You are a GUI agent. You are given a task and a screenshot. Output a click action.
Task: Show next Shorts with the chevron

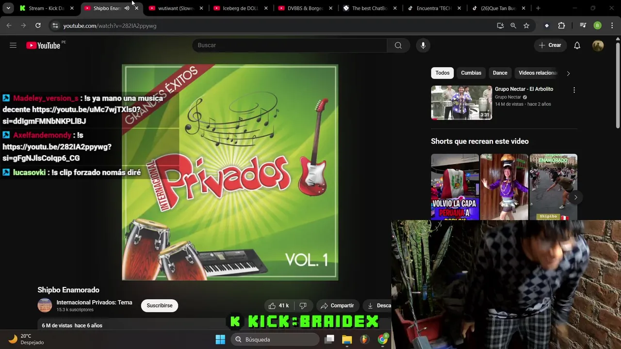[575, 197]
